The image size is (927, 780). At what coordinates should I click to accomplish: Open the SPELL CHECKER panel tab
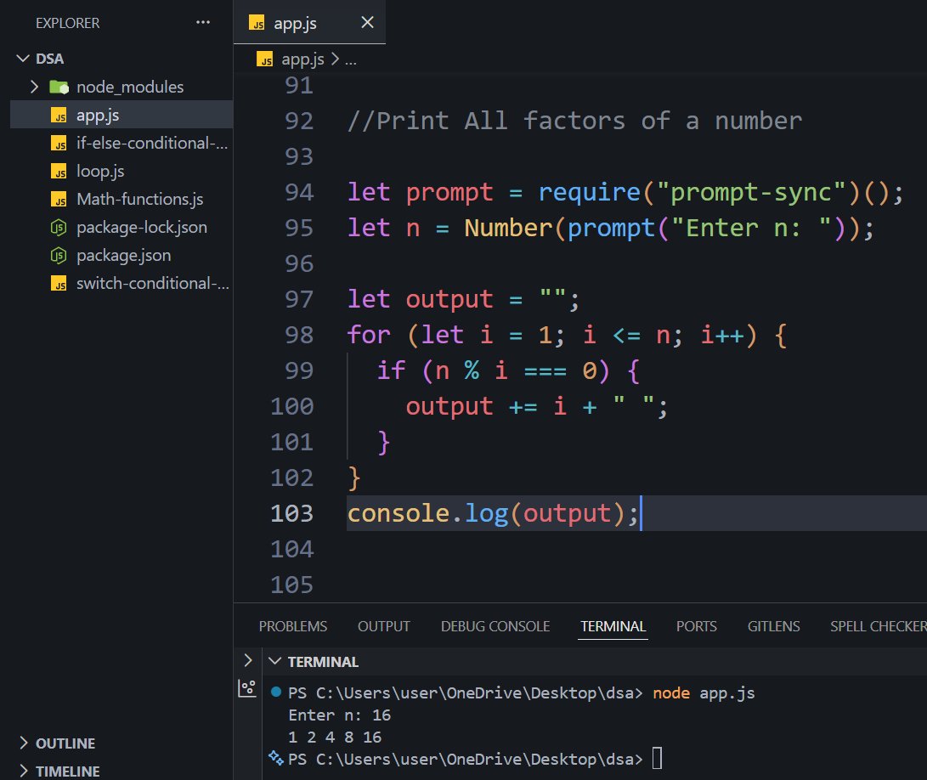[878, 626]
